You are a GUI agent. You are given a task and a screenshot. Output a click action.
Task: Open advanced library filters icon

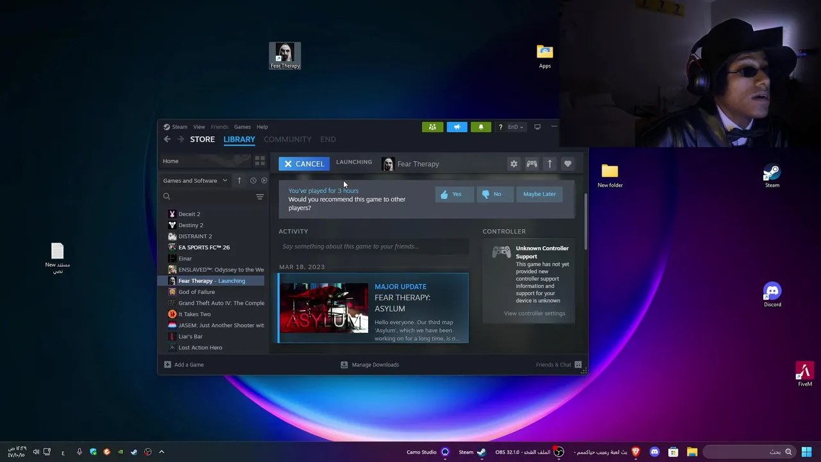pyautogui.click(x=260, y=197)
